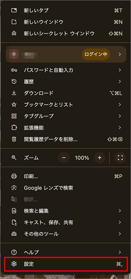This screenshot has height=279, width=131.
Task: Open キャスト、保存、共有 menu entry
Action: (65, 223)
